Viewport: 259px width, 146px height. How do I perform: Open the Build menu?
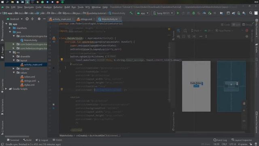(x=67, y=7)
